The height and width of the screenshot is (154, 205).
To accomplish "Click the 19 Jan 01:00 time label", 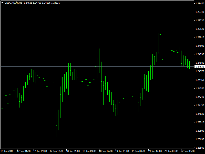I will (122, 151).
